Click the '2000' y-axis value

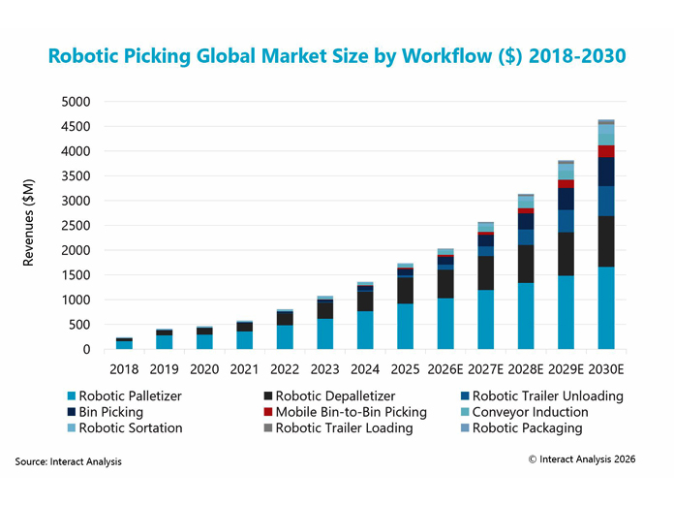click(x=77, y=250)
